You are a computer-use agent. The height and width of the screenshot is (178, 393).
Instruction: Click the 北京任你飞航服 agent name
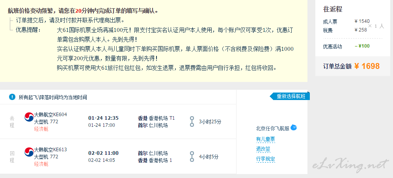(272, 128)
